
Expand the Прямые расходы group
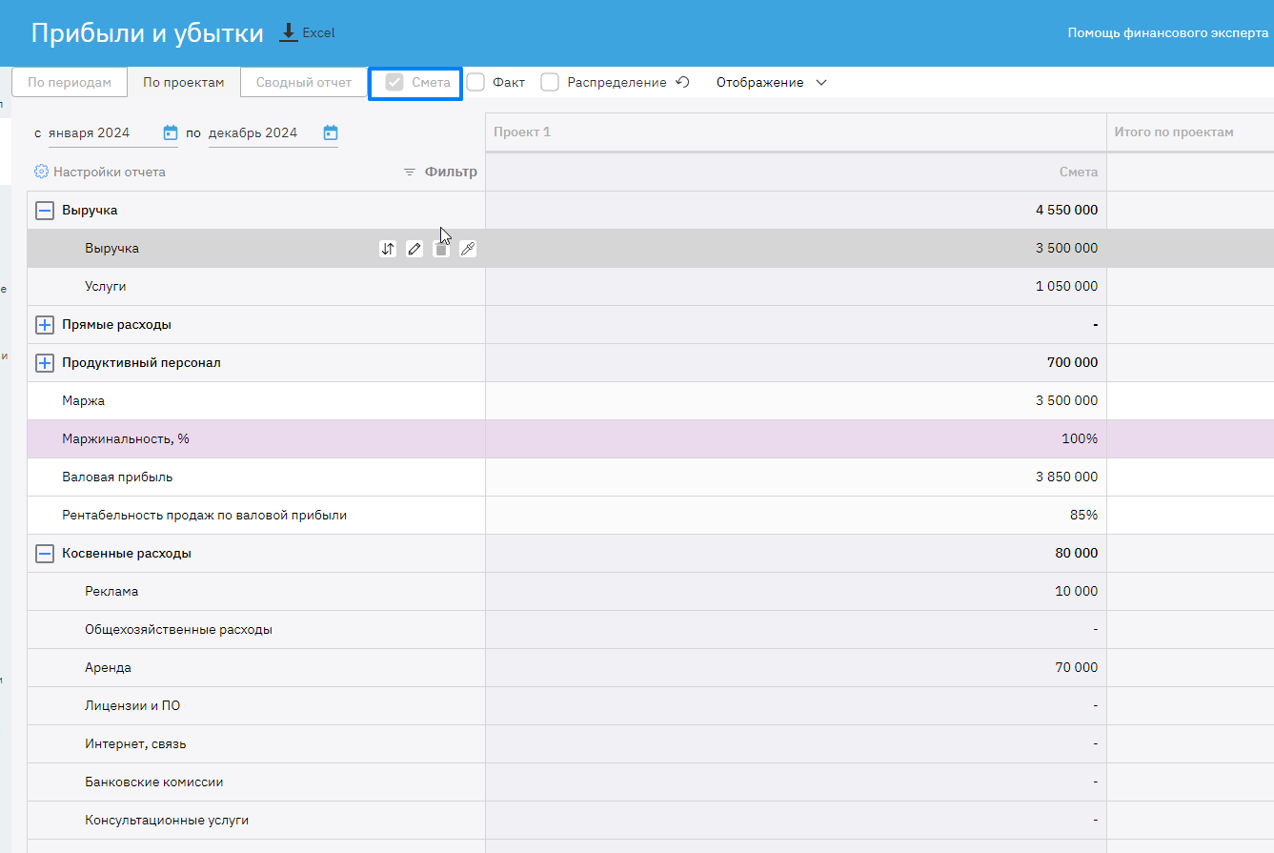45,325
